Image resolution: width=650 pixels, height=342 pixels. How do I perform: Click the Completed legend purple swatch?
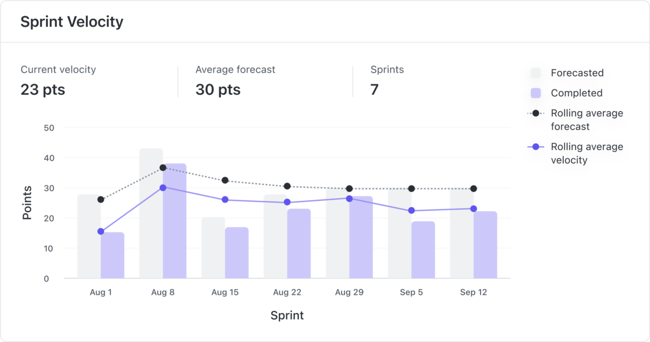point(536,93)
